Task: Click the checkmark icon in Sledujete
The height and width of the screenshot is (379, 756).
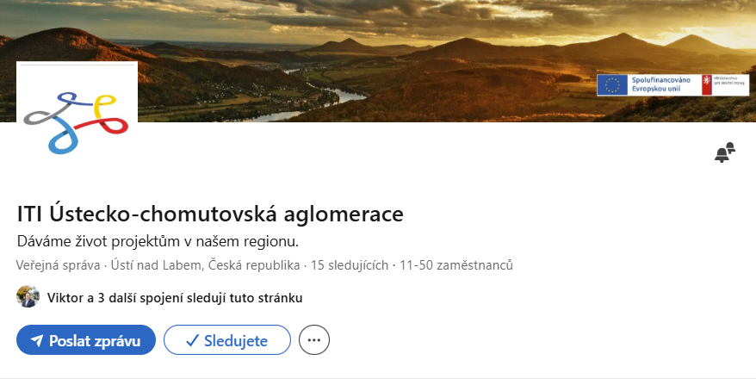Action: [192, 341]
